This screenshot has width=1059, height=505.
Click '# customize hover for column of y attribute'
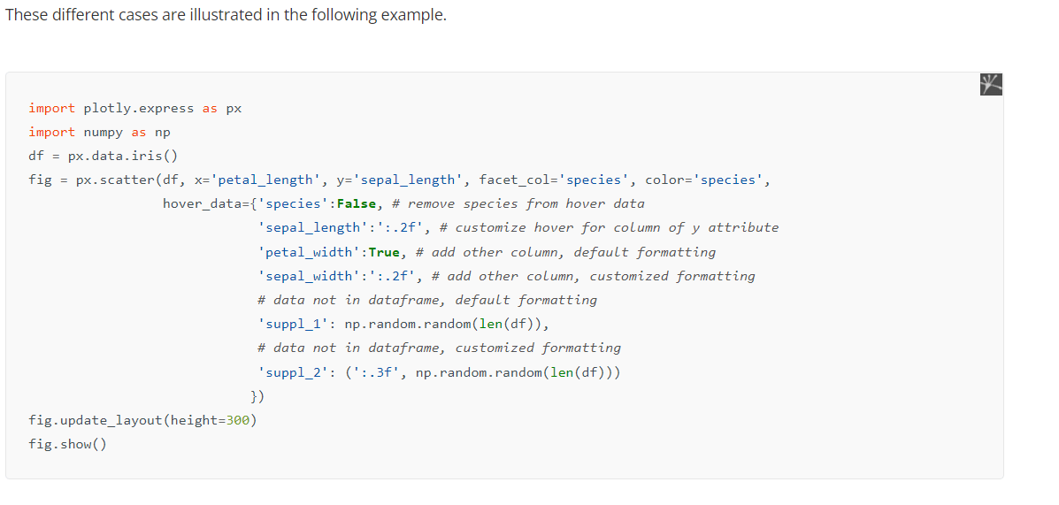coord(608,227)
